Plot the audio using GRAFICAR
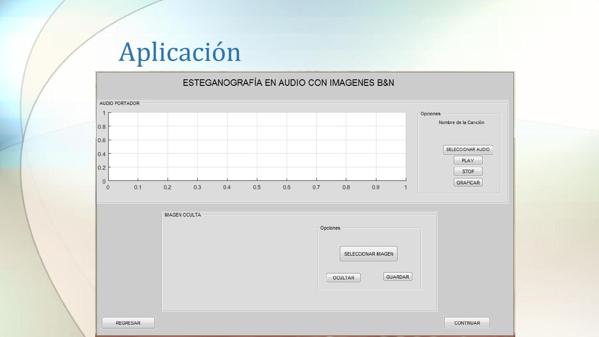The width and height of the screenshot is (599, 337). (x=467, y=183)
